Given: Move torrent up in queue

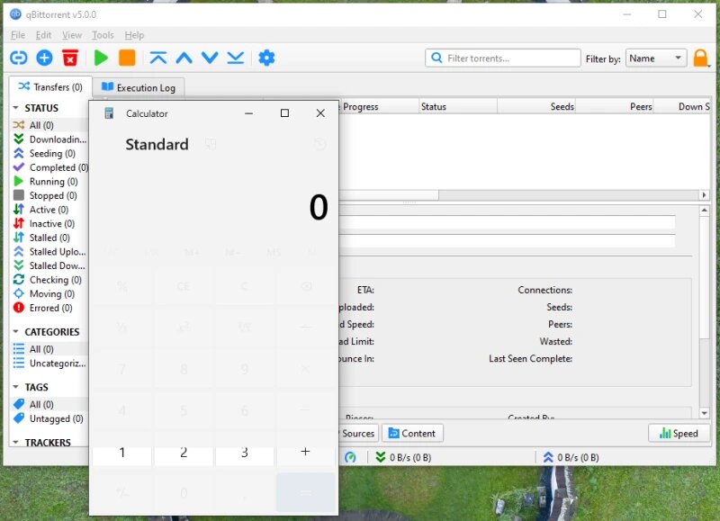Looking at the screenshot, I should point(184,58).
